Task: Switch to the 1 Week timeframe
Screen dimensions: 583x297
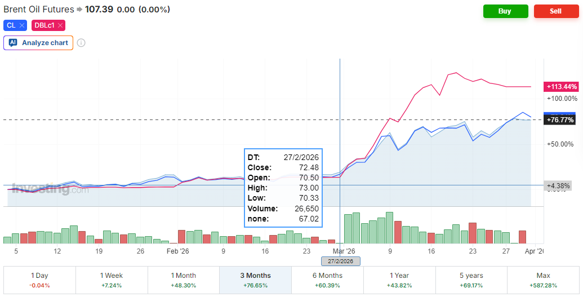Action: 112,280
